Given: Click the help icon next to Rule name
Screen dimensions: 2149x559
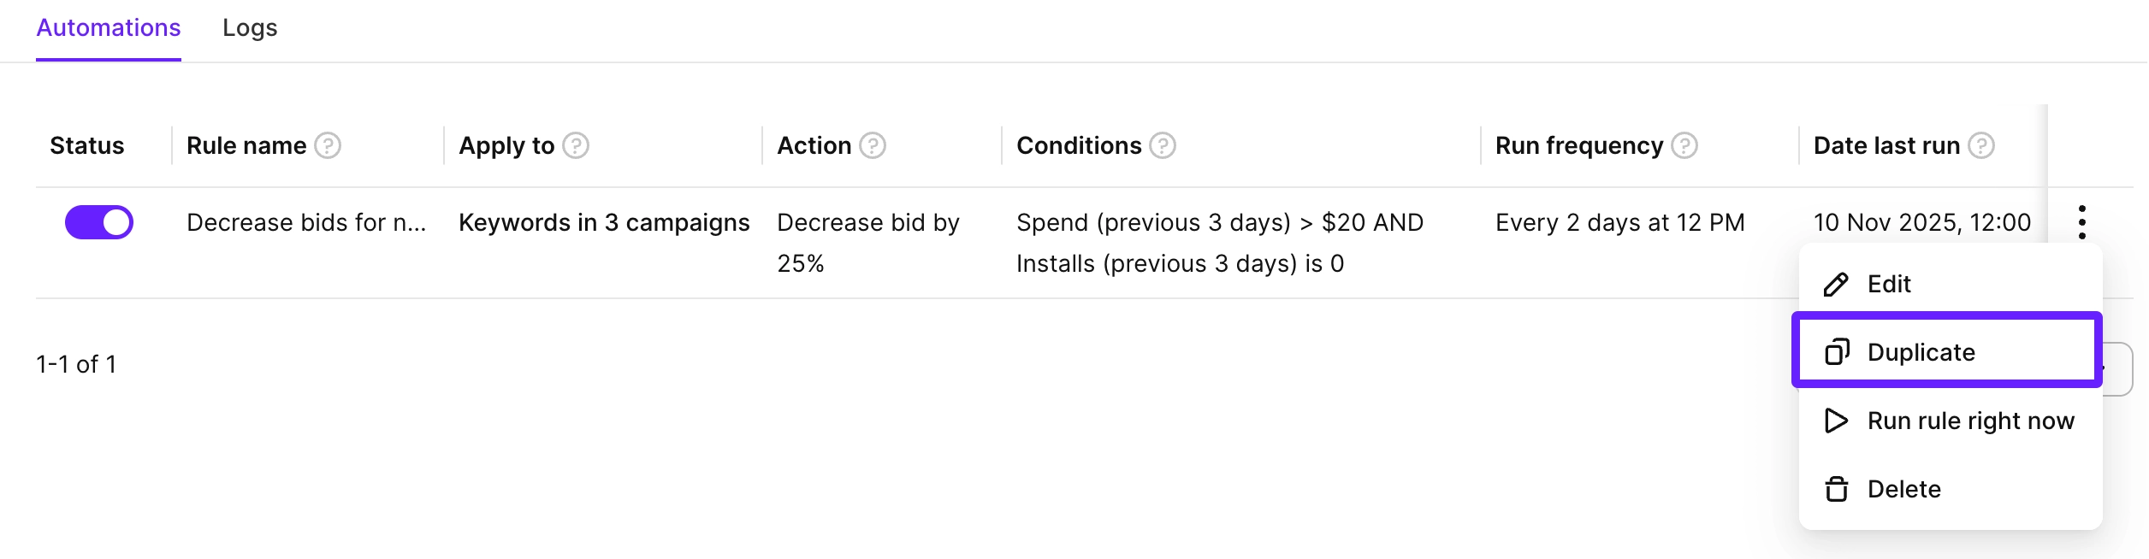Looking at the screenshot, I should pyautogui.click(x=328, y=146).
